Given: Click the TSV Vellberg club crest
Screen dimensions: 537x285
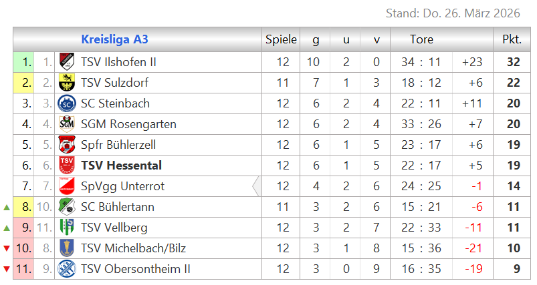Looking at the screenshot, I should [66, 228].
